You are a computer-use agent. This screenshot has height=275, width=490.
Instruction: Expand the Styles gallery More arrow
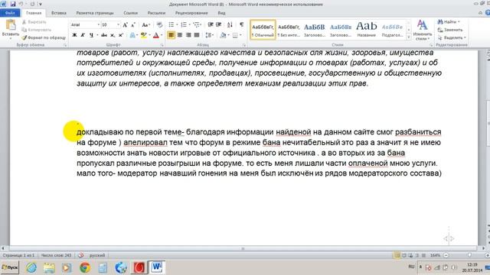408,37
